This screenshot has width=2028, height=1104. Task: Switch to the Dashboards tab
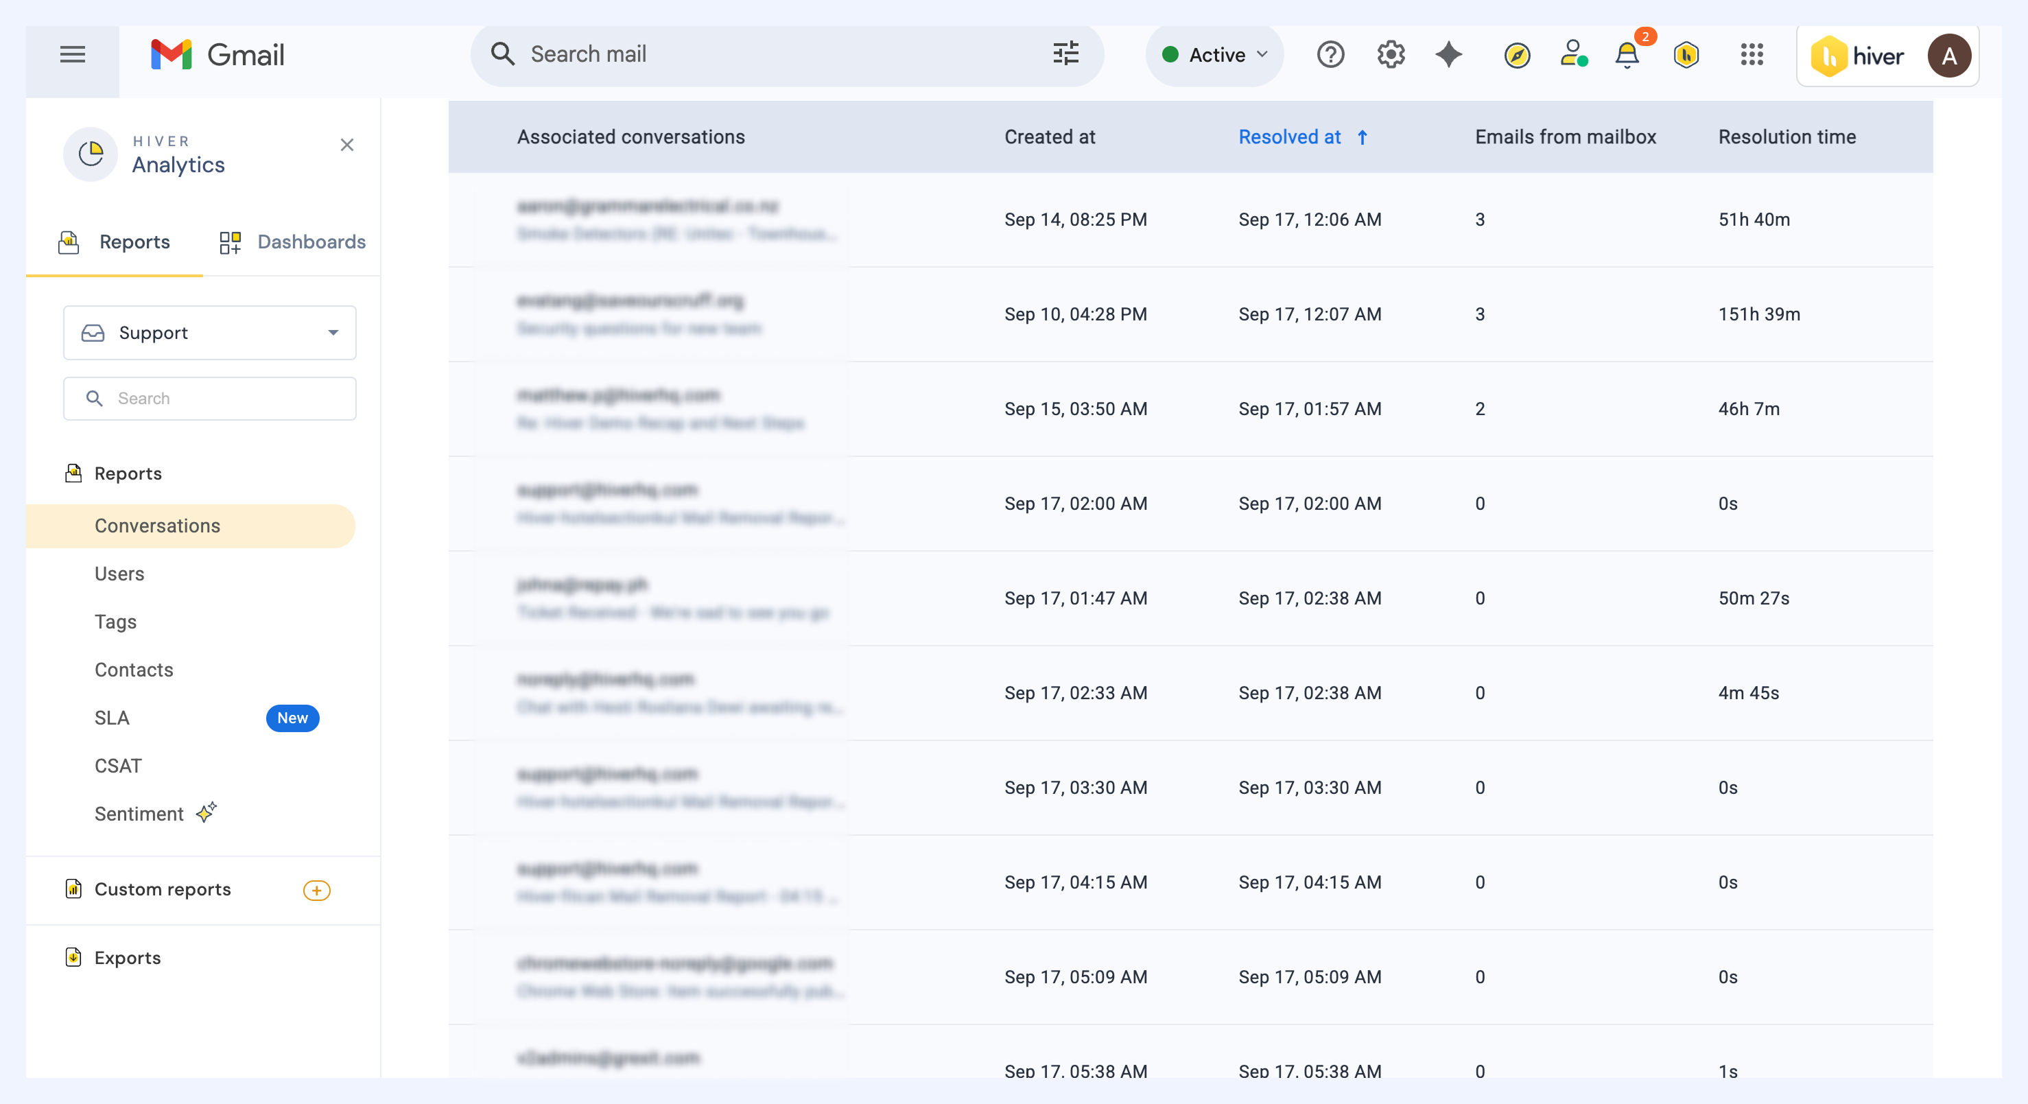292,242
